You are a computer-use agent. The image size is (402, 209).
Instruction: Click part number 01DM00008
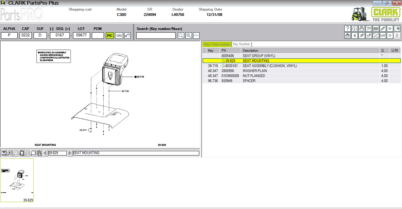[x=230, y=76]
